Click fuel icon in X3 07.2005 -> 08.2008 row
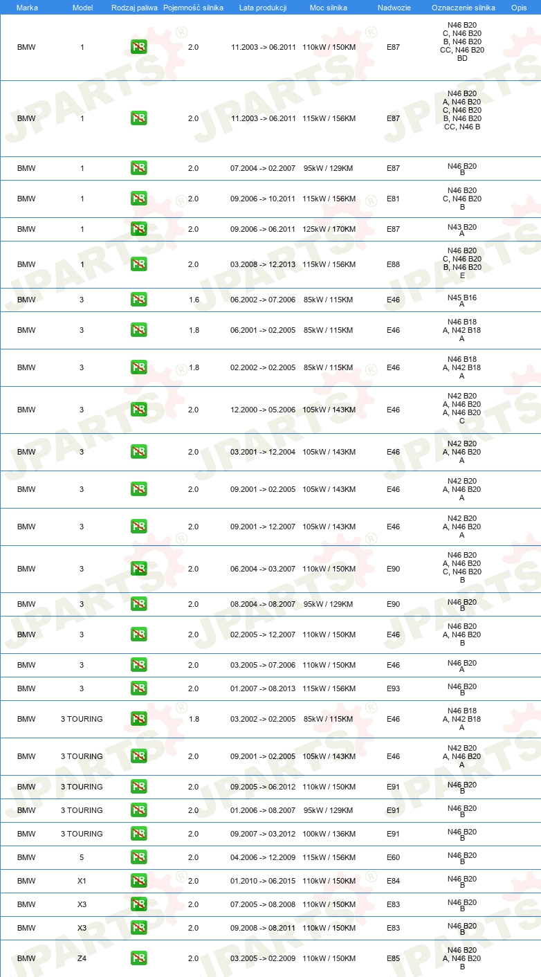 (139, 904)
